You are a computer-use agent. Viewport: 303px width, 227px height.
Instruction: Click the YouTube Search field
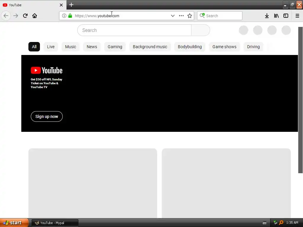click(x=134, y=30)
